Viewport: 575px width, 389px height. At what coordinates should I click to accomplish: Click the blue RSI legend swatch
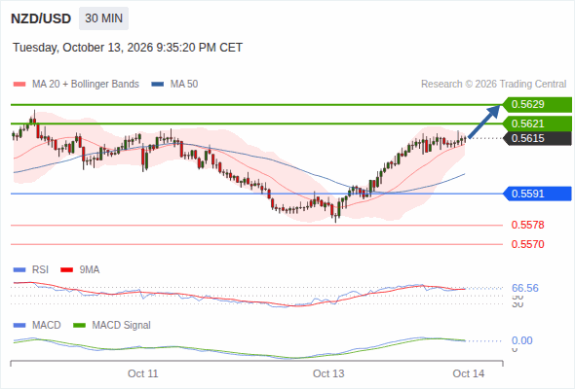(19, 270)
